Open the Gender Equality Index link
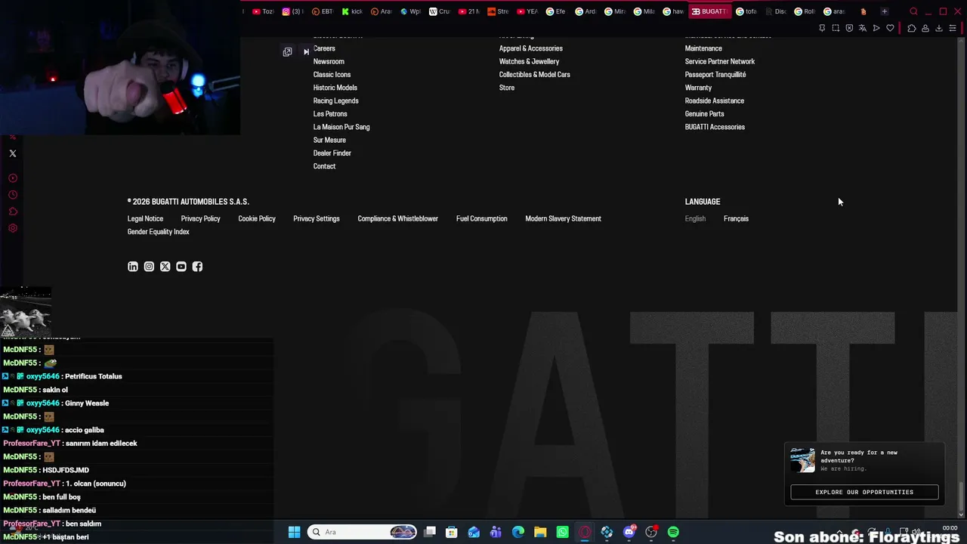The height and width of the screenshot is (544, 967). click(159, 232)
